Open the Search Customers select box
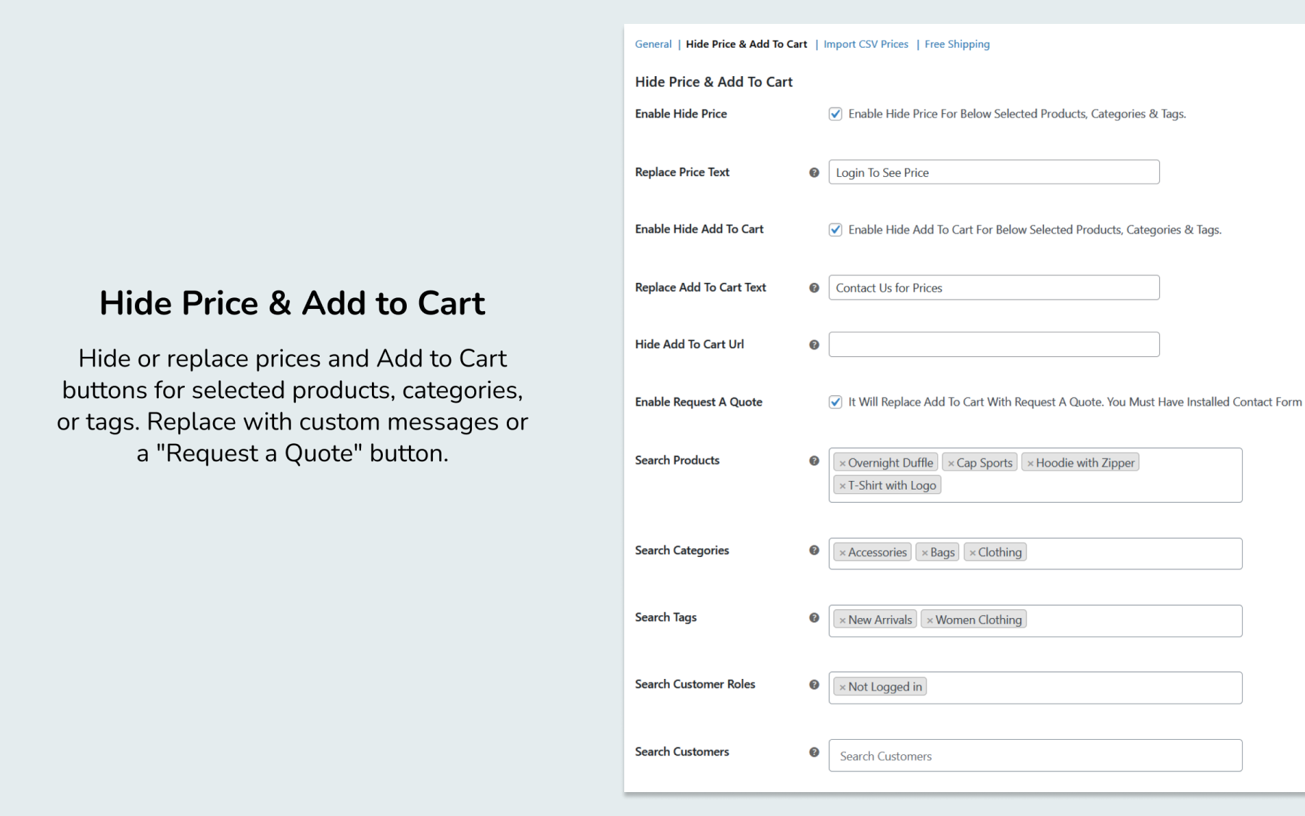Image resolution: width=1305 pixels, height=816 pixels. (x=1035, y=755)
